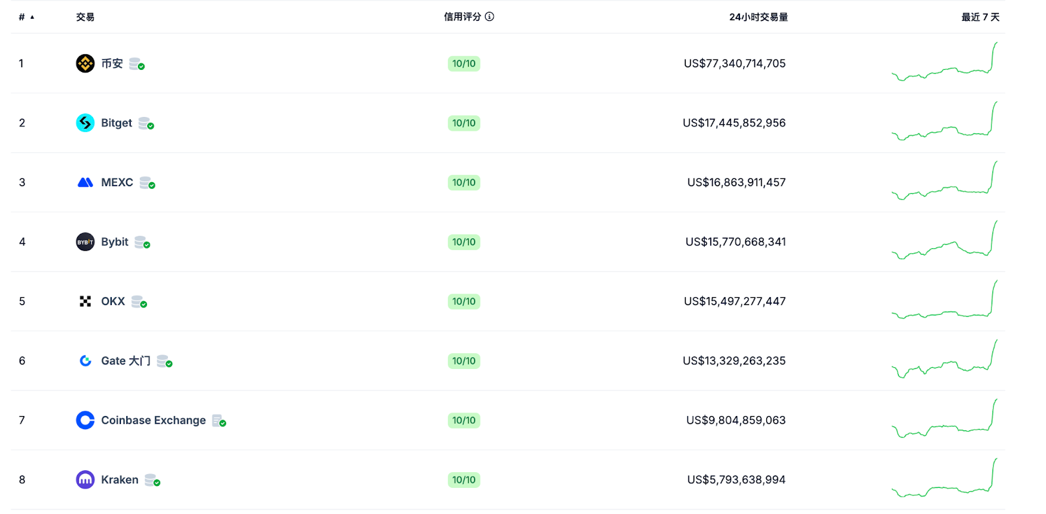
Task: Open the Coinbase Exchange name link
Action: (x=153, y=420)
